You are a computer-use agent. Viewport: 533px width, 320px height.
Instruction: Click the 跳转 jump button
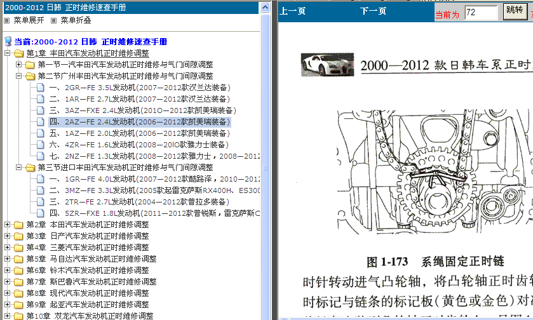point(515,11)
